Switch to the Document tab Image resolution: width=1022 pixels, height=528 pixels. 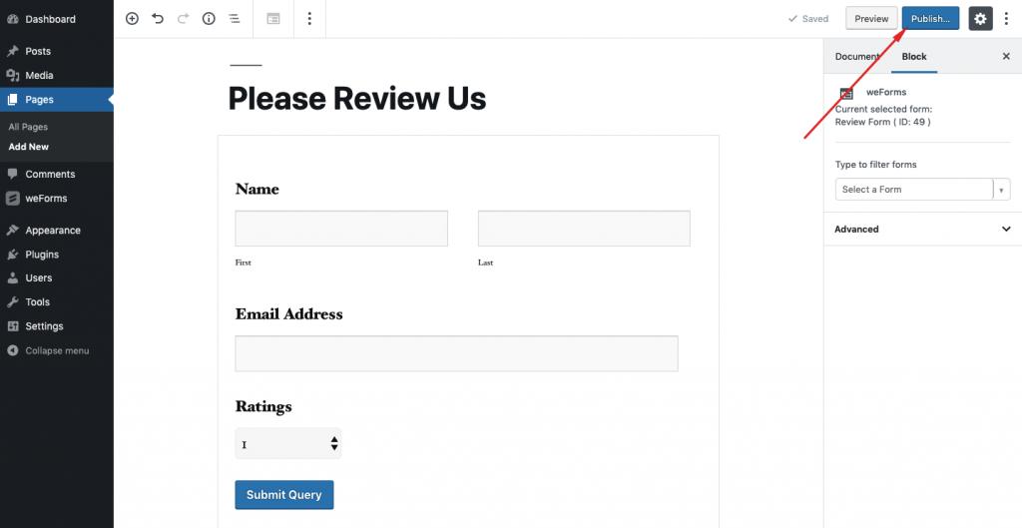tap(856, 57)
